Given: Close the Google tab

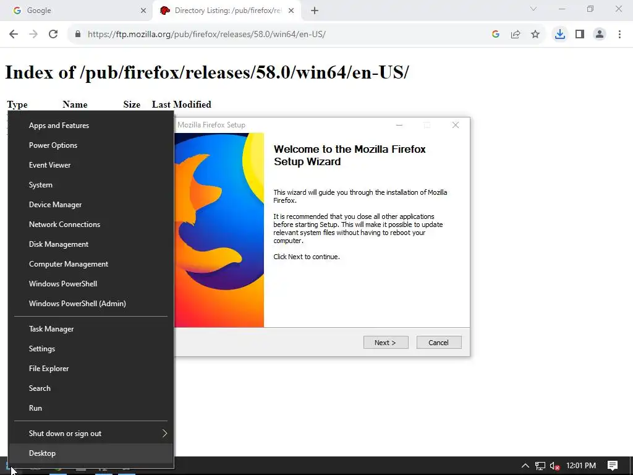Looking at the screenshot, I should pyautogui.click(x=143, y=11).
